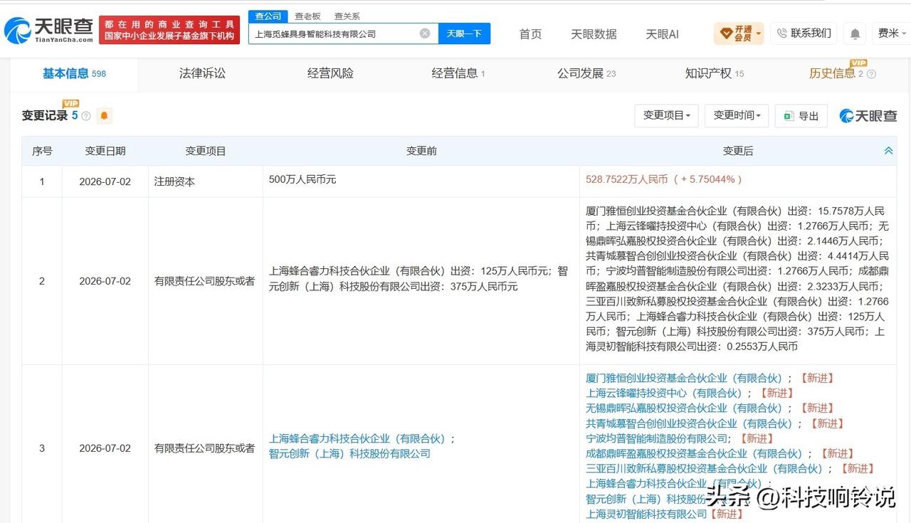Screen dimensions: 911x523
Task: Click the Tianyancha logo in the header
Action: pyautogui.click(x=48, y=30)
